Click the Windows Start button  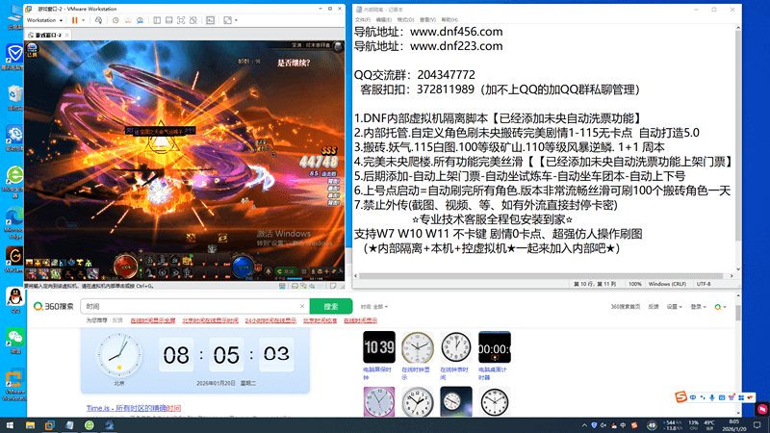[x=10, y=424]
